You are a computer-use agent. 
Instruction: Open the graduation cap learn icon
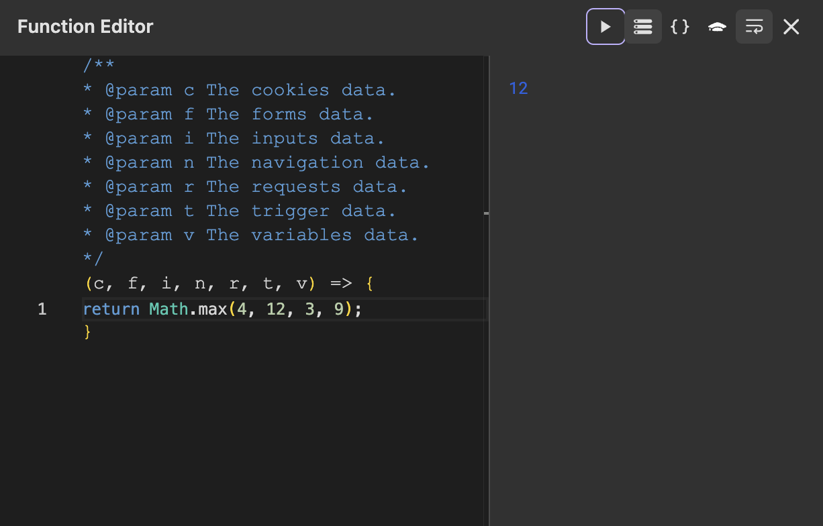[x=717, y=27]
